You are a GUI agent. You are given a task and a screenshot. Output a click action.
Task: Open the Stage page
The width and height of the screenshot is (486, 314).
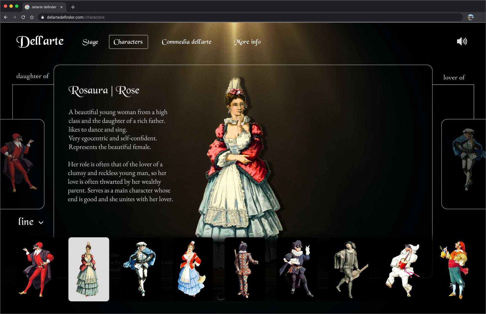pyautogui.click(x=90, y=42)
